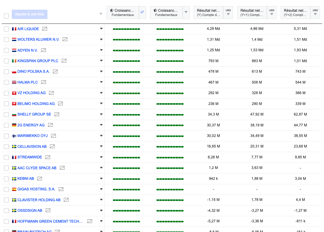Check the KEBNI AB row checkbox
324x232 pixels.
point(6,179)
